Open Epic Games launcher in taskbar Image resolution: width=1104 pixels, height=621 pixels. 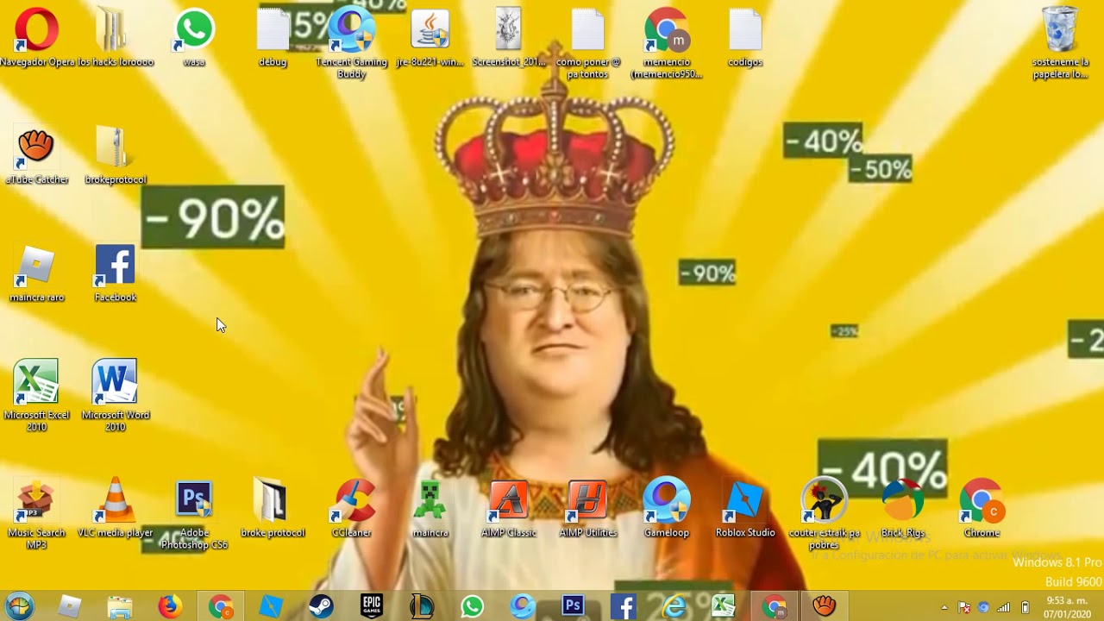point(372,607)
